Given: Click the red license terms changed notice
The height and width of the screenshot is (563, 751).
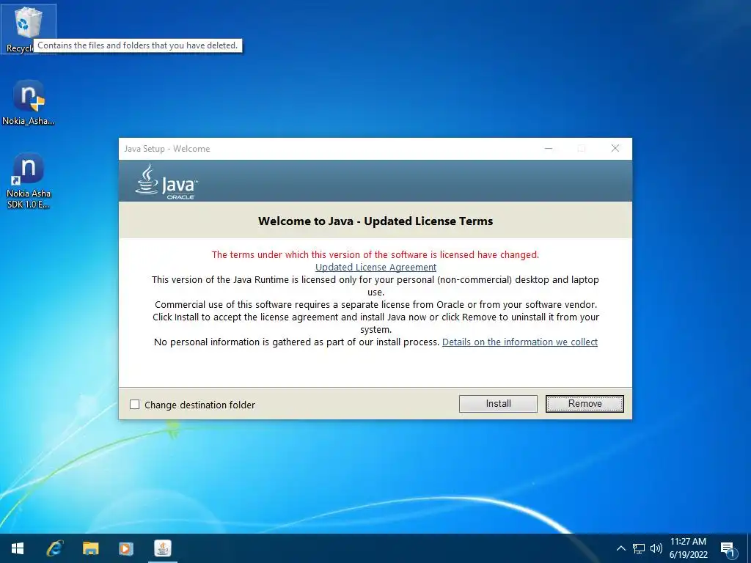Looking at the screenshot, I should 375,254.
